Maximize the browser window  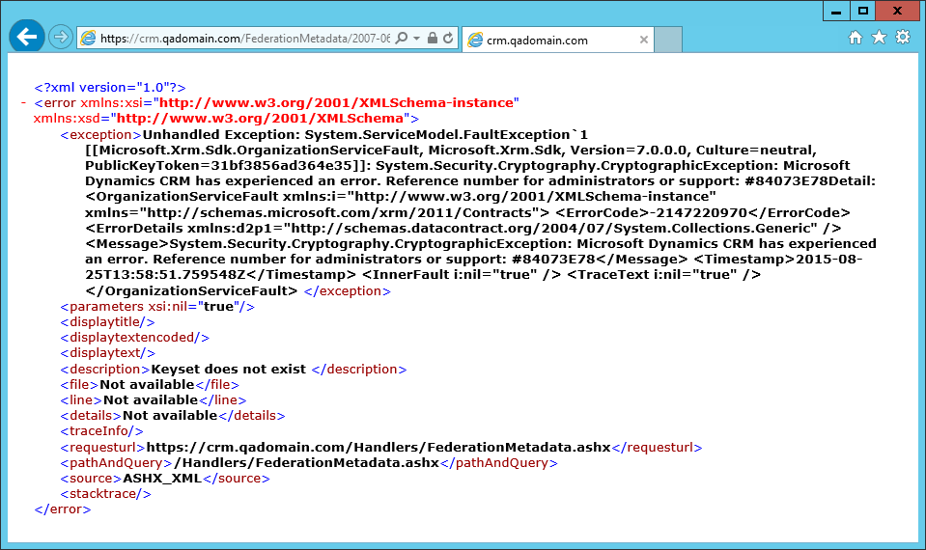tap(863, 11)
